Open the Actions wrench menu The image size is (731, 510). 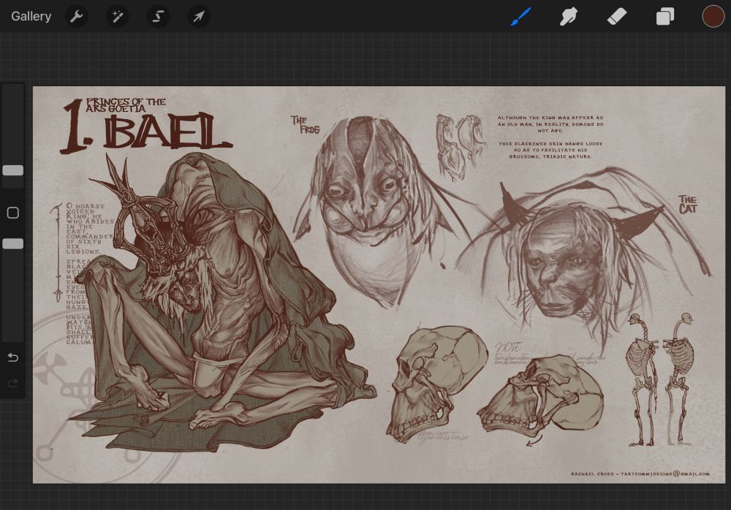pyautogui.click(x=77, y=16)
